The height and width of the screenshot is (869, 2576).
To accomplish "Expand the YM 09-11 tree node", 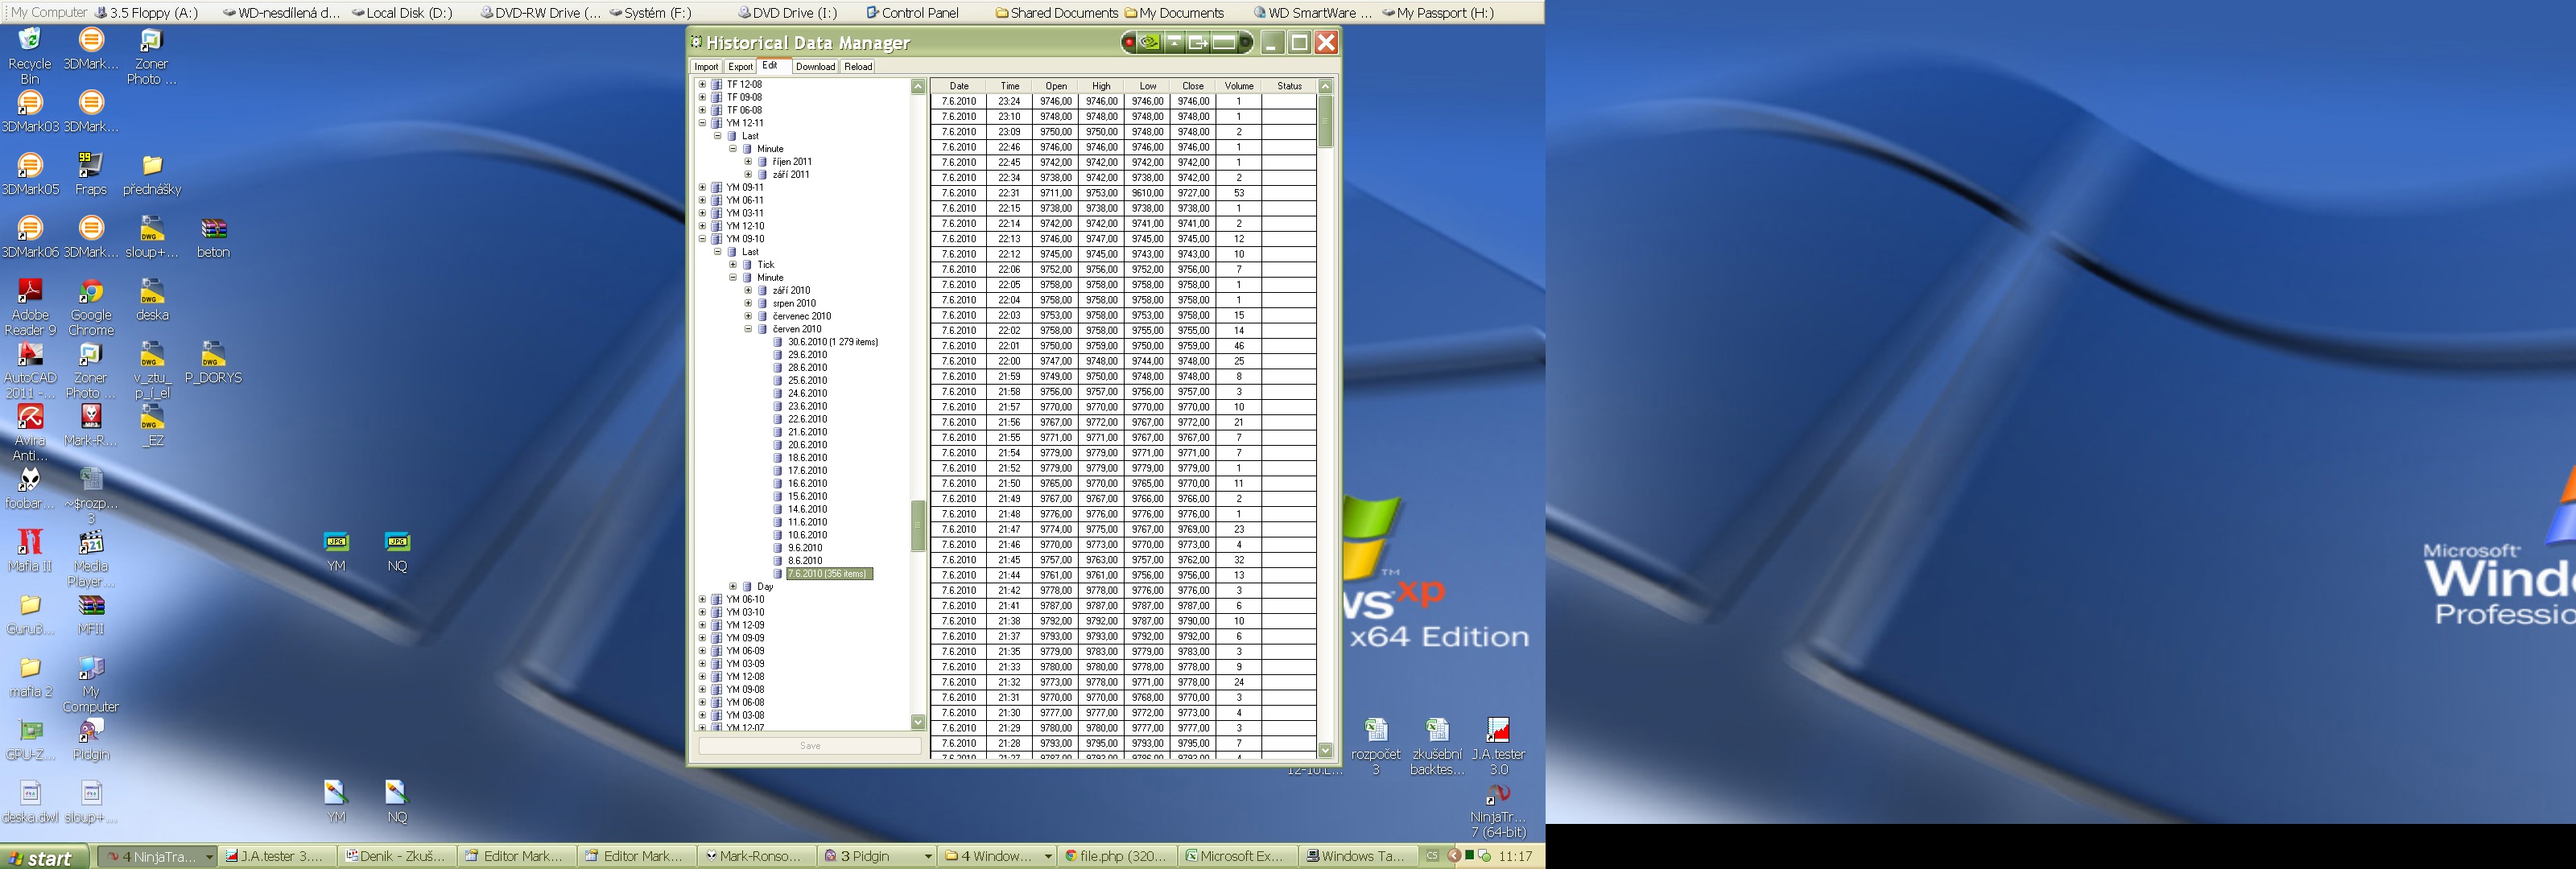I will pos(702,188).
